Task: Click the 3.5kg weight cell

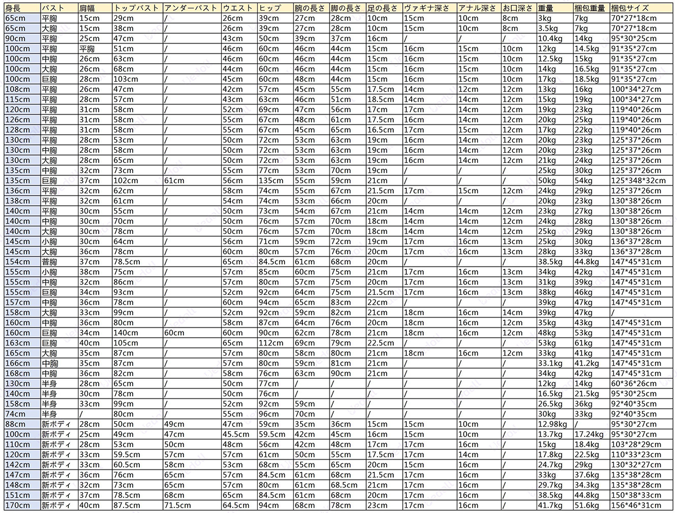Action: click(554, 28)
